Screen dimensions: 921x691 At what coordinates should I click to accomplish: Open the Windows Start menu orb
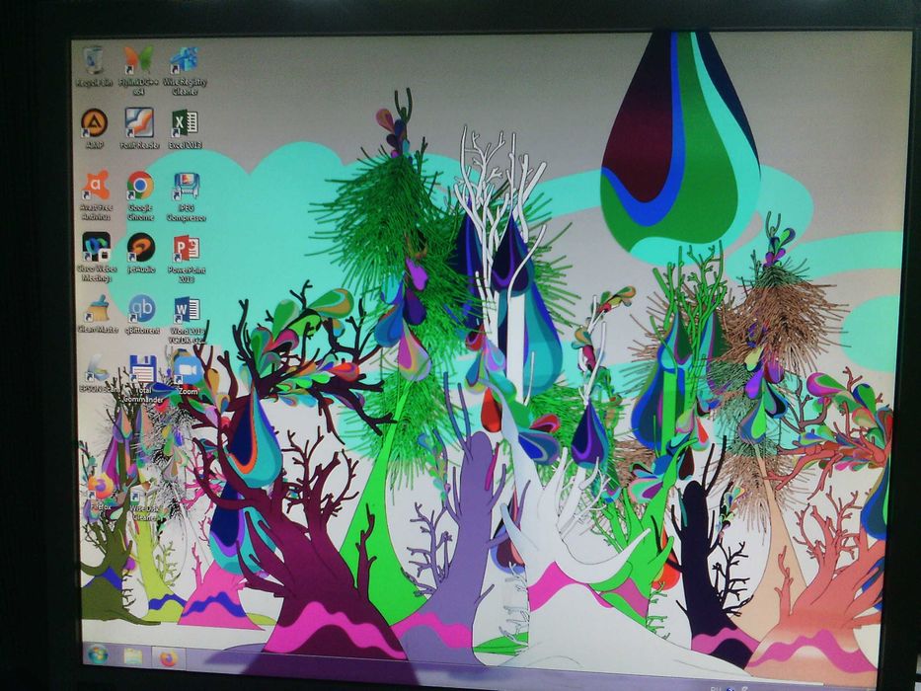97,653
